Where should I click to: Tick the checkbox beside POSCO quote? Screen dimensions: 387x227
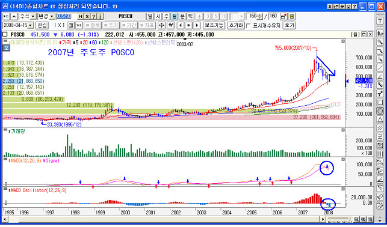(5, 34)
